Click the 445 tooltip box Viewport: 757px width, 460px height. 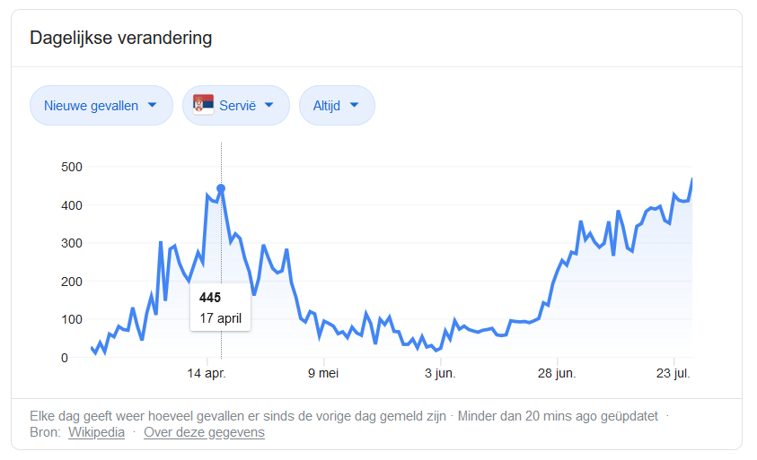point(221,308)
